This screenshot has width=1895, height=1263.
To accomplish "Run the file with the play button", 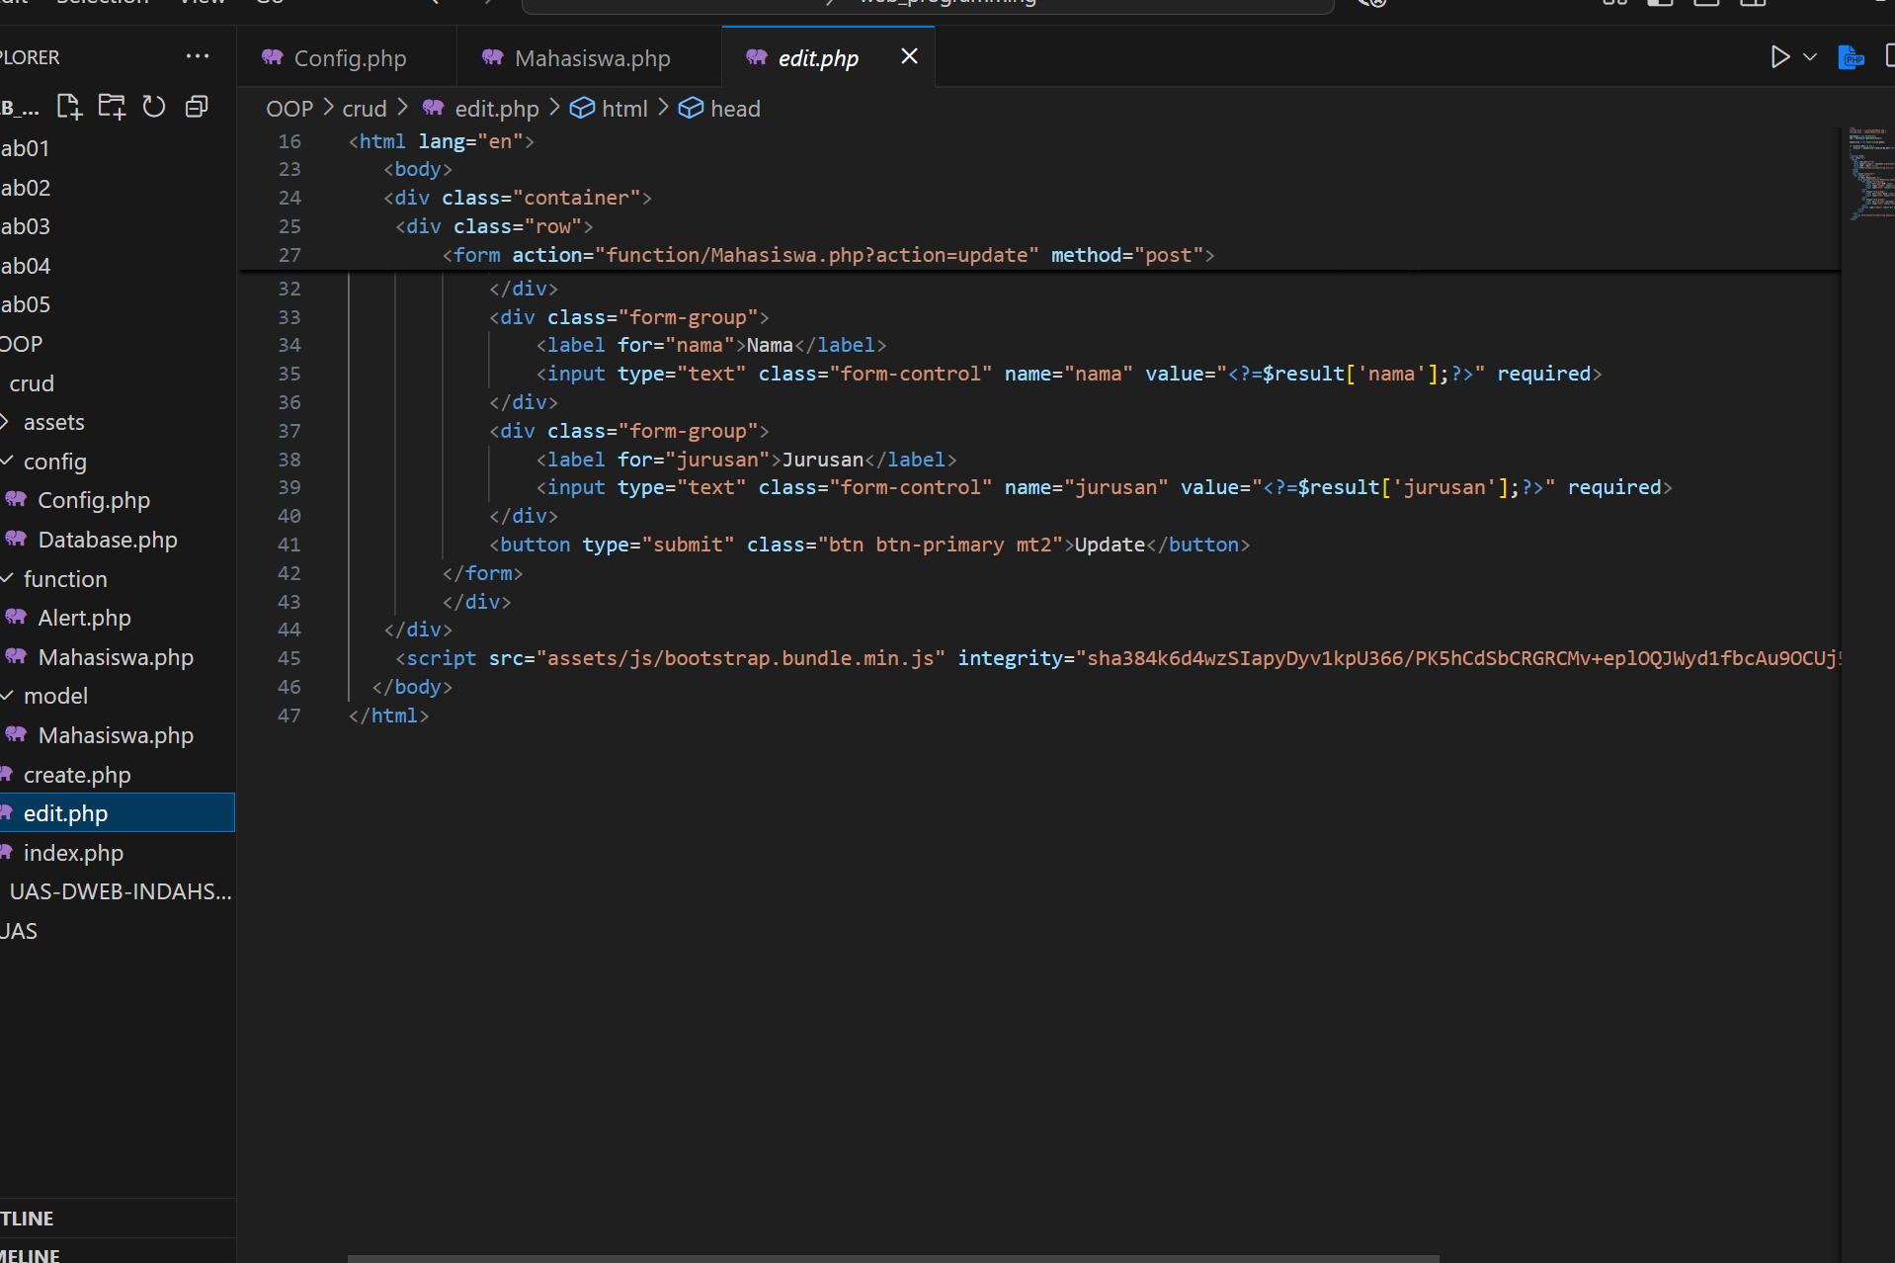I will [x=1779, y=57].
